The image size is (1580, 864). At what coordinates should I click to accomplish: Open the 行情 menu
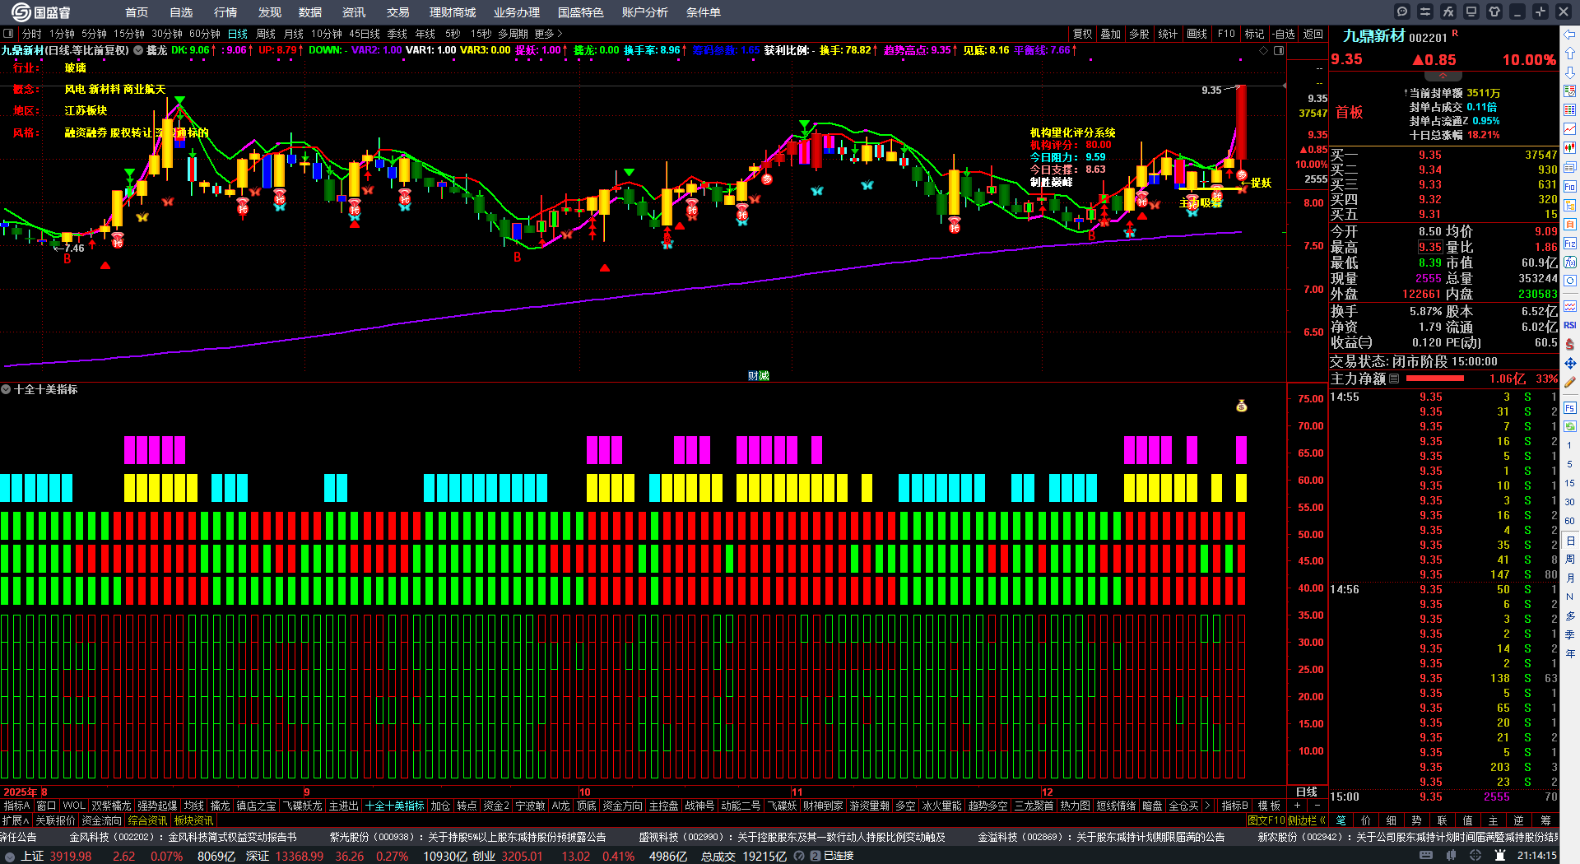coord(225,12)
